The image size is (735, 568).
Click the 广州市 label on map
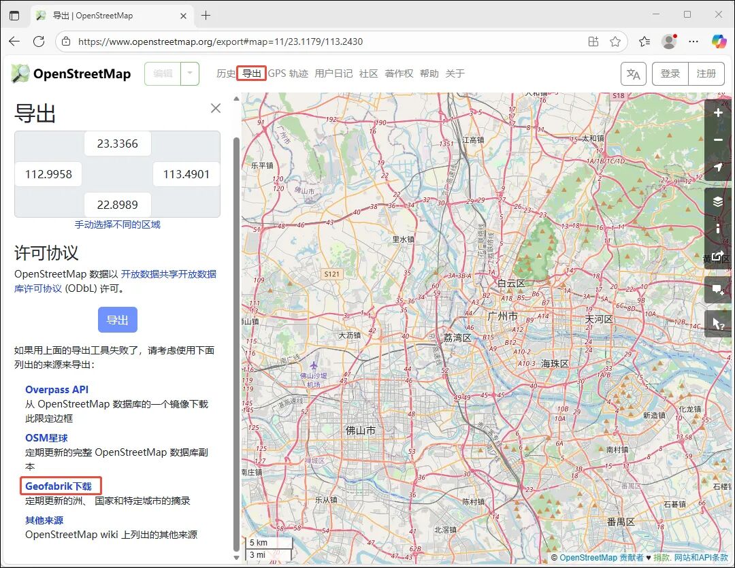pos(502,316)
